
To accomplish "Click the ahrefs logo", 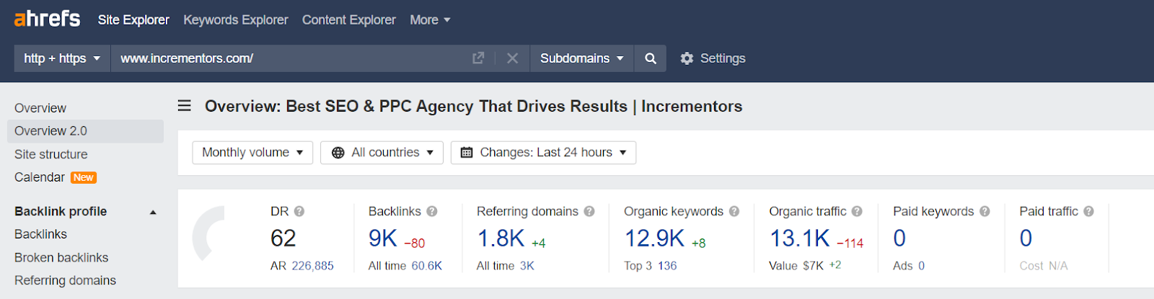I will 47,19.
